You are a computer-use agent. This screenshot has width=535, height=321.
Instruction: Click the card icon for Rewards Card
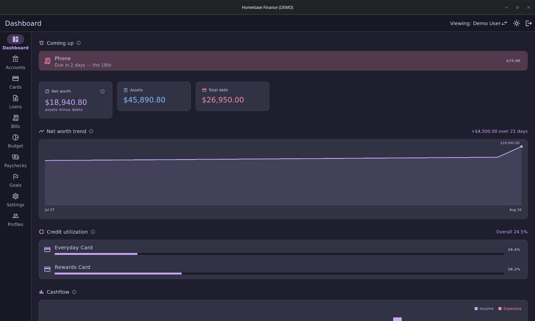(47, 269)
